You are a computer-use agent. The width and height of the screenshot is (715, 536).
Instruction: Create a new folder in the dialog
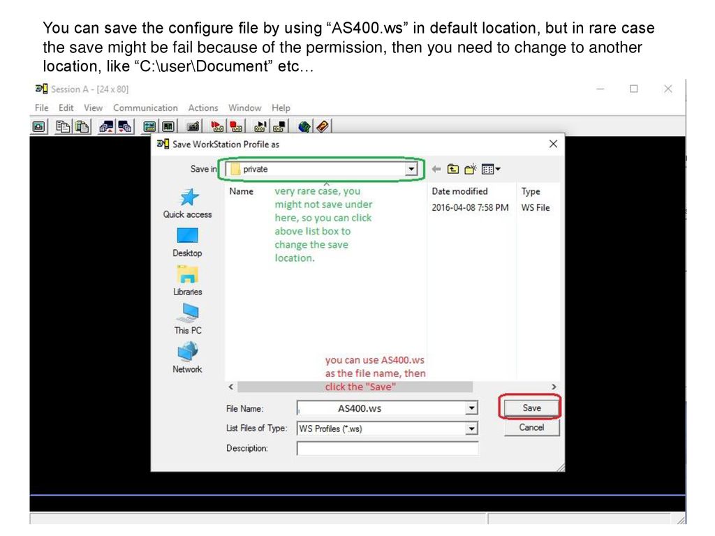tap(471, 168)
